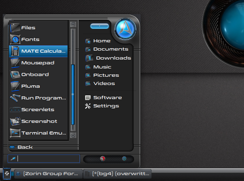Click the Onboard keyboard icon
Viewport: 244px width, 181px height.
tap(15, 75)
